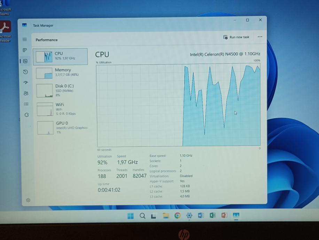Viewport: 319px width, 240px height.
Task: Select the GPU 0 performance entry
Action: (x=62, y=127)
